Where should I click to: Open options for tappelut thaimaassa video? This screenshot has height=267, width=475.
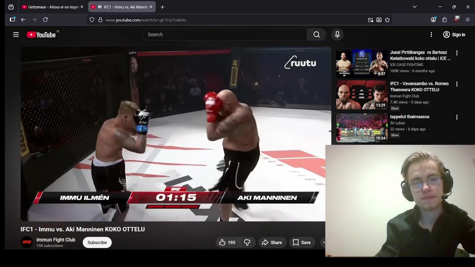(457, 117)
